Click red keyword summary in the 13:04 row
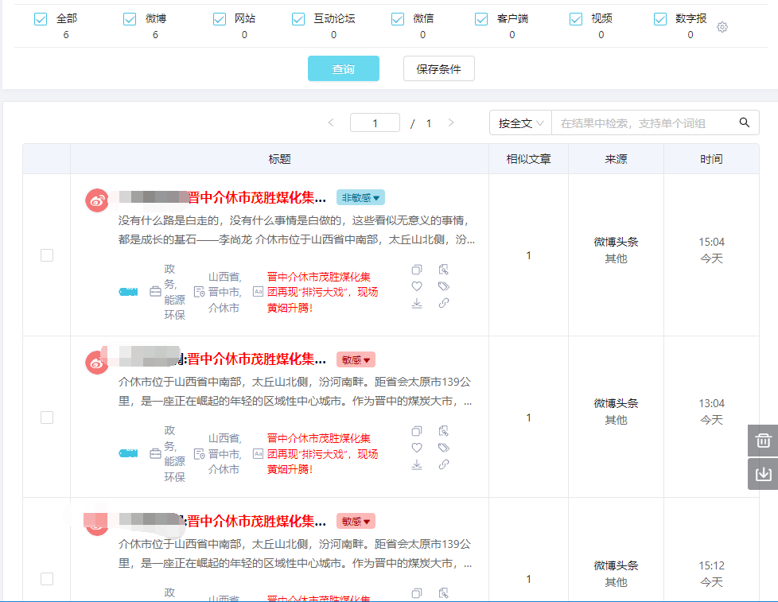The width and height of the screenshot is (778, 602). tap(322, 454)
